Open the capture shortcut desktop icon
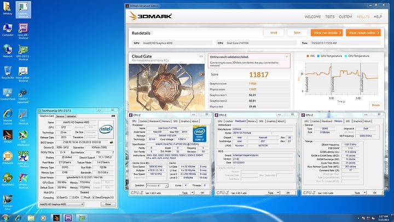Screen dimensions: 394x222 click(x=23, y=9)
